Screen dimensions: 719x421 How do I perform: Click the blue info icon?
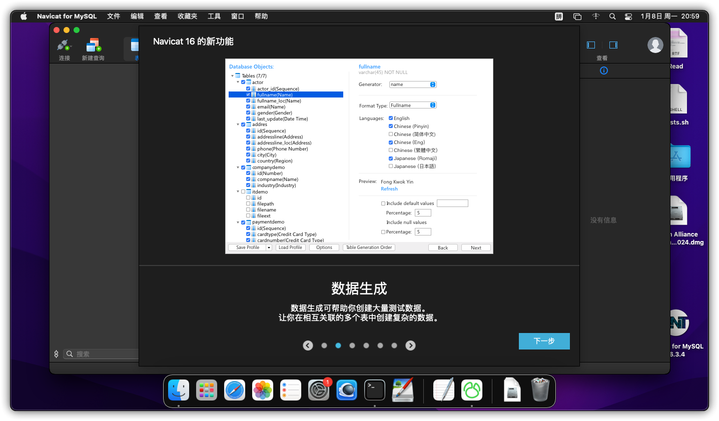[604, 70]
